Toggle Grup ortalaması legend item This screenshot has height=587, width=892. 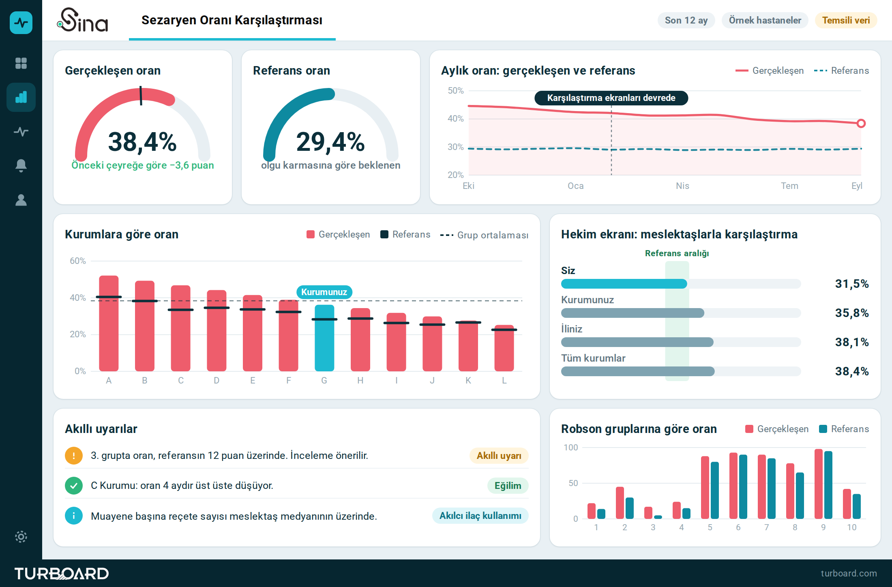tap(484, 235)
